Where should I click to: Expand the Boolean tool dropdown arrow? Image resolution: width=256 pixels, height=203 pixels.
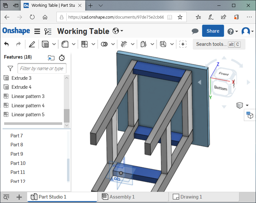(x=113, y=44)
